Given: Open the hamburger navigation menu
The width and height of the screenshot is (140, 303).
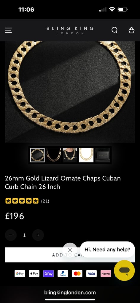Looking at the screenshot, I should [x=9, y=30].
